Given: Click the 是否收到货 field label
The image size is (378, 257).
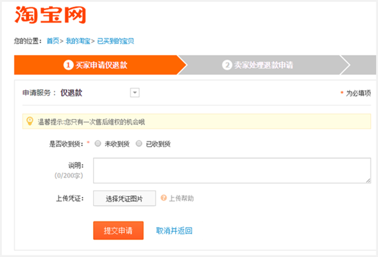Looking at the screenshot, I should click(66, 144).
